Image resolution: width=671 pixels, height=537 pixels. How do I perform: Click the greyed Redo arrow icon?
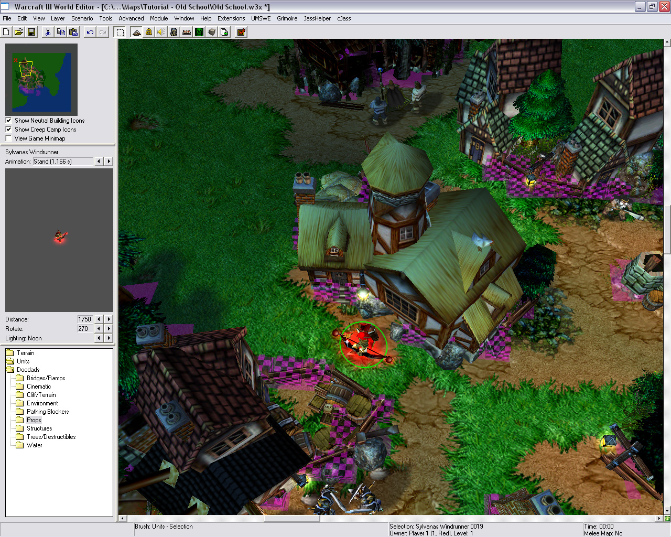click(103, 32)
